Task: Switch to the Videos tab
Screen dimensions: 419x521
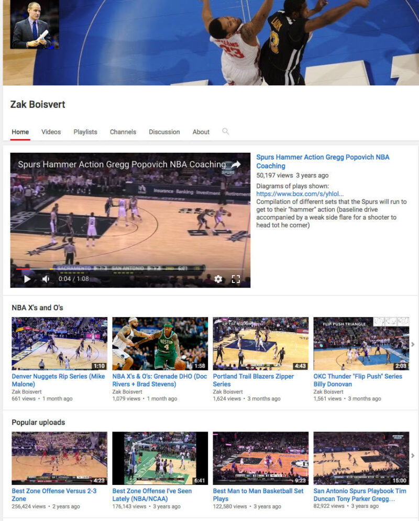Action: coord(51,132)
